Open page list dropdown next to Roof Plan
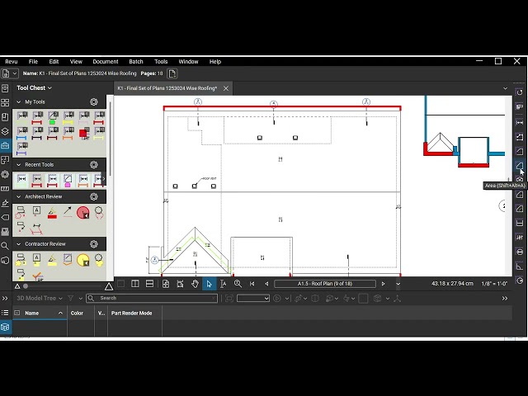528x396 pixels. pyautogui.click(x=398, y=284)
